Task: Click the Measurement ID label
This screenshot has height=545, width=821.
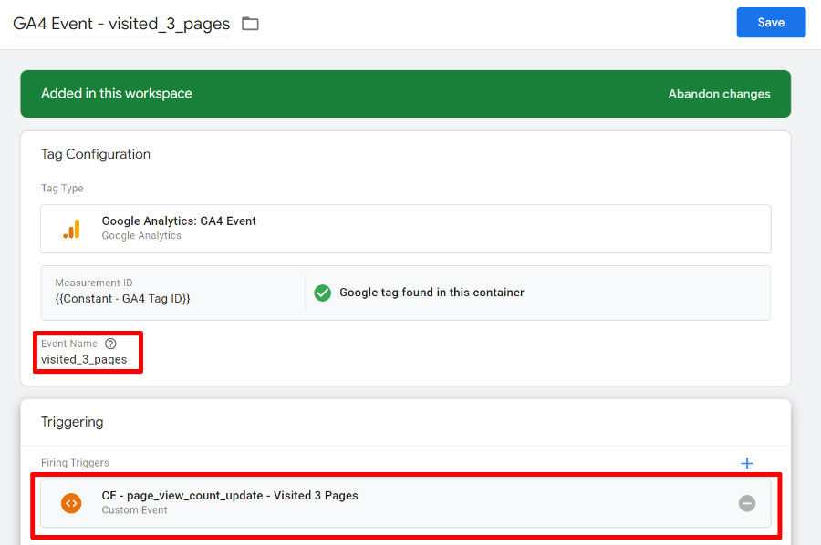Action: [94, 283]
